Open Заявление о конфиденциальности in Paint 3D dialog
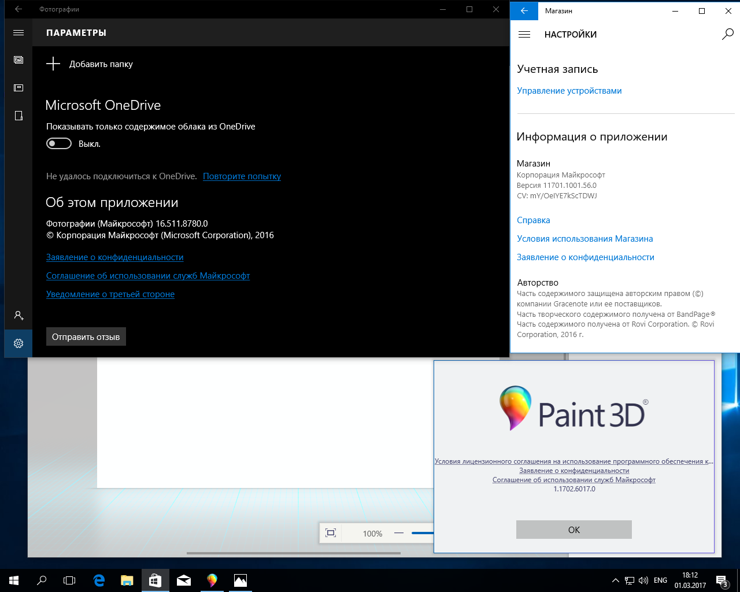Viewport: 740px width, 592px height. (x=574, y=471)
